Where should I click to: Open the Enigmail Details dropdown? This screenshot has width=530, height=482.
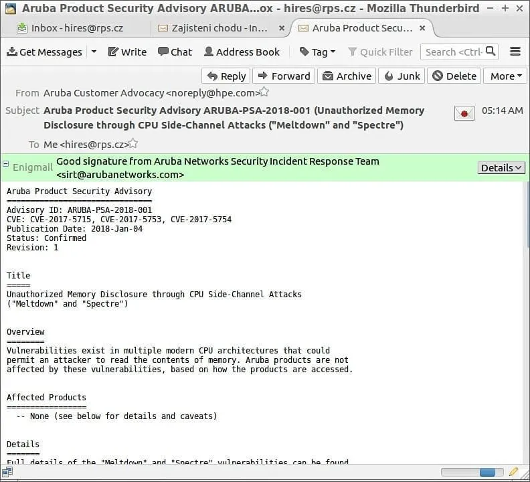[501, 168]
